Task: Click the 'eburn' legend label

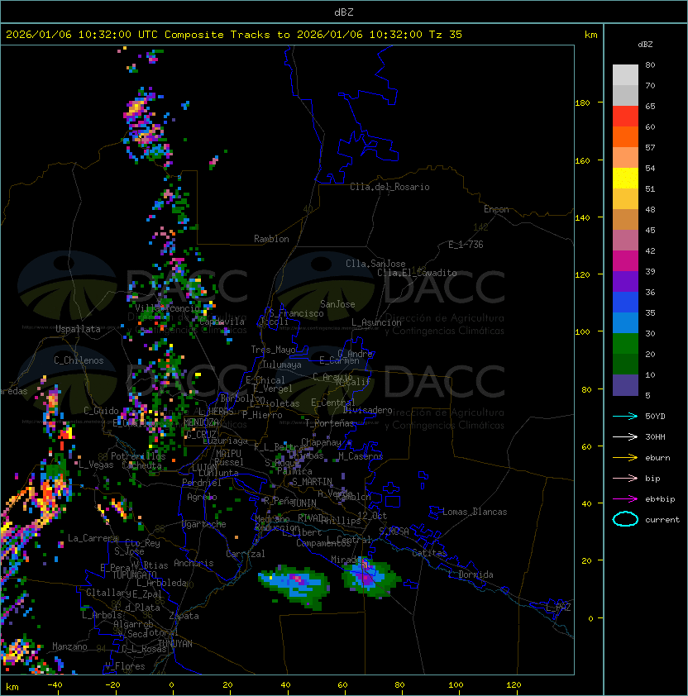Action: (657, 458)
